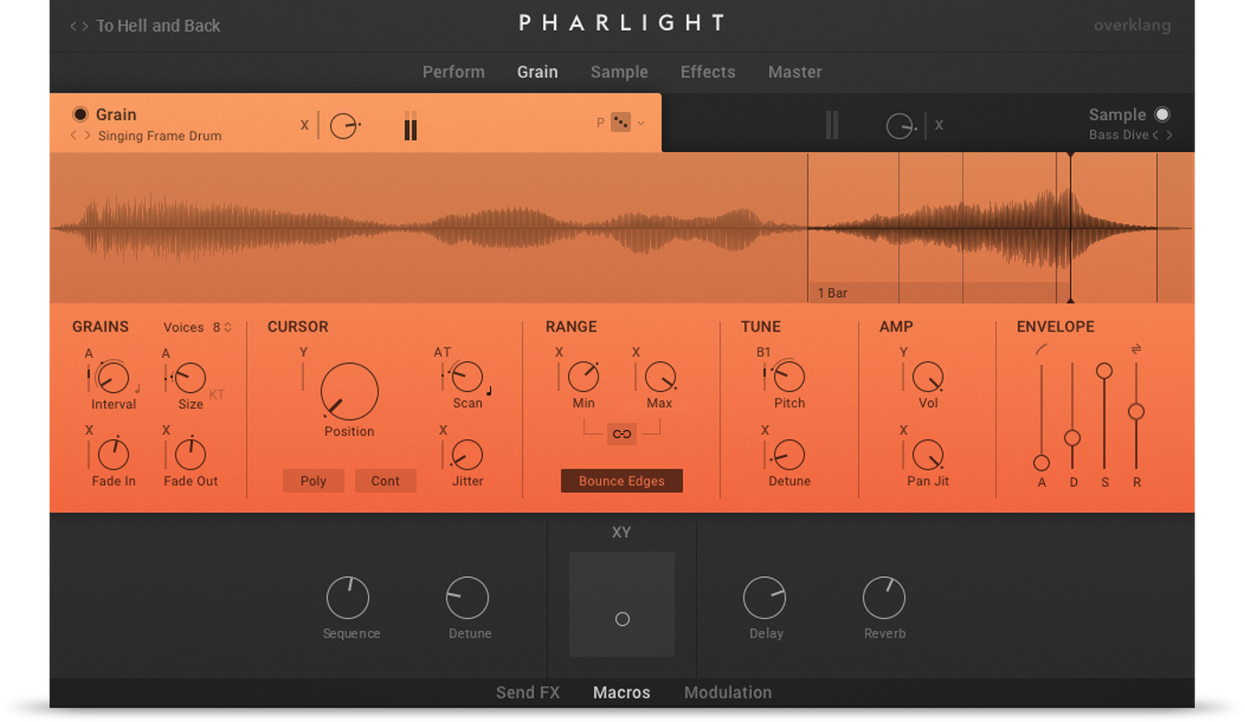Toggle the Poly cursor mode
This screenshot has width=1245, height=722.
click(313, 481)
